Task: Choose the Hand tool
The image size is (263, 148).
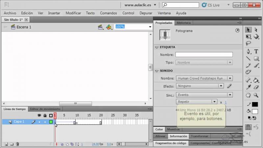Action: (x=249, y=95)
